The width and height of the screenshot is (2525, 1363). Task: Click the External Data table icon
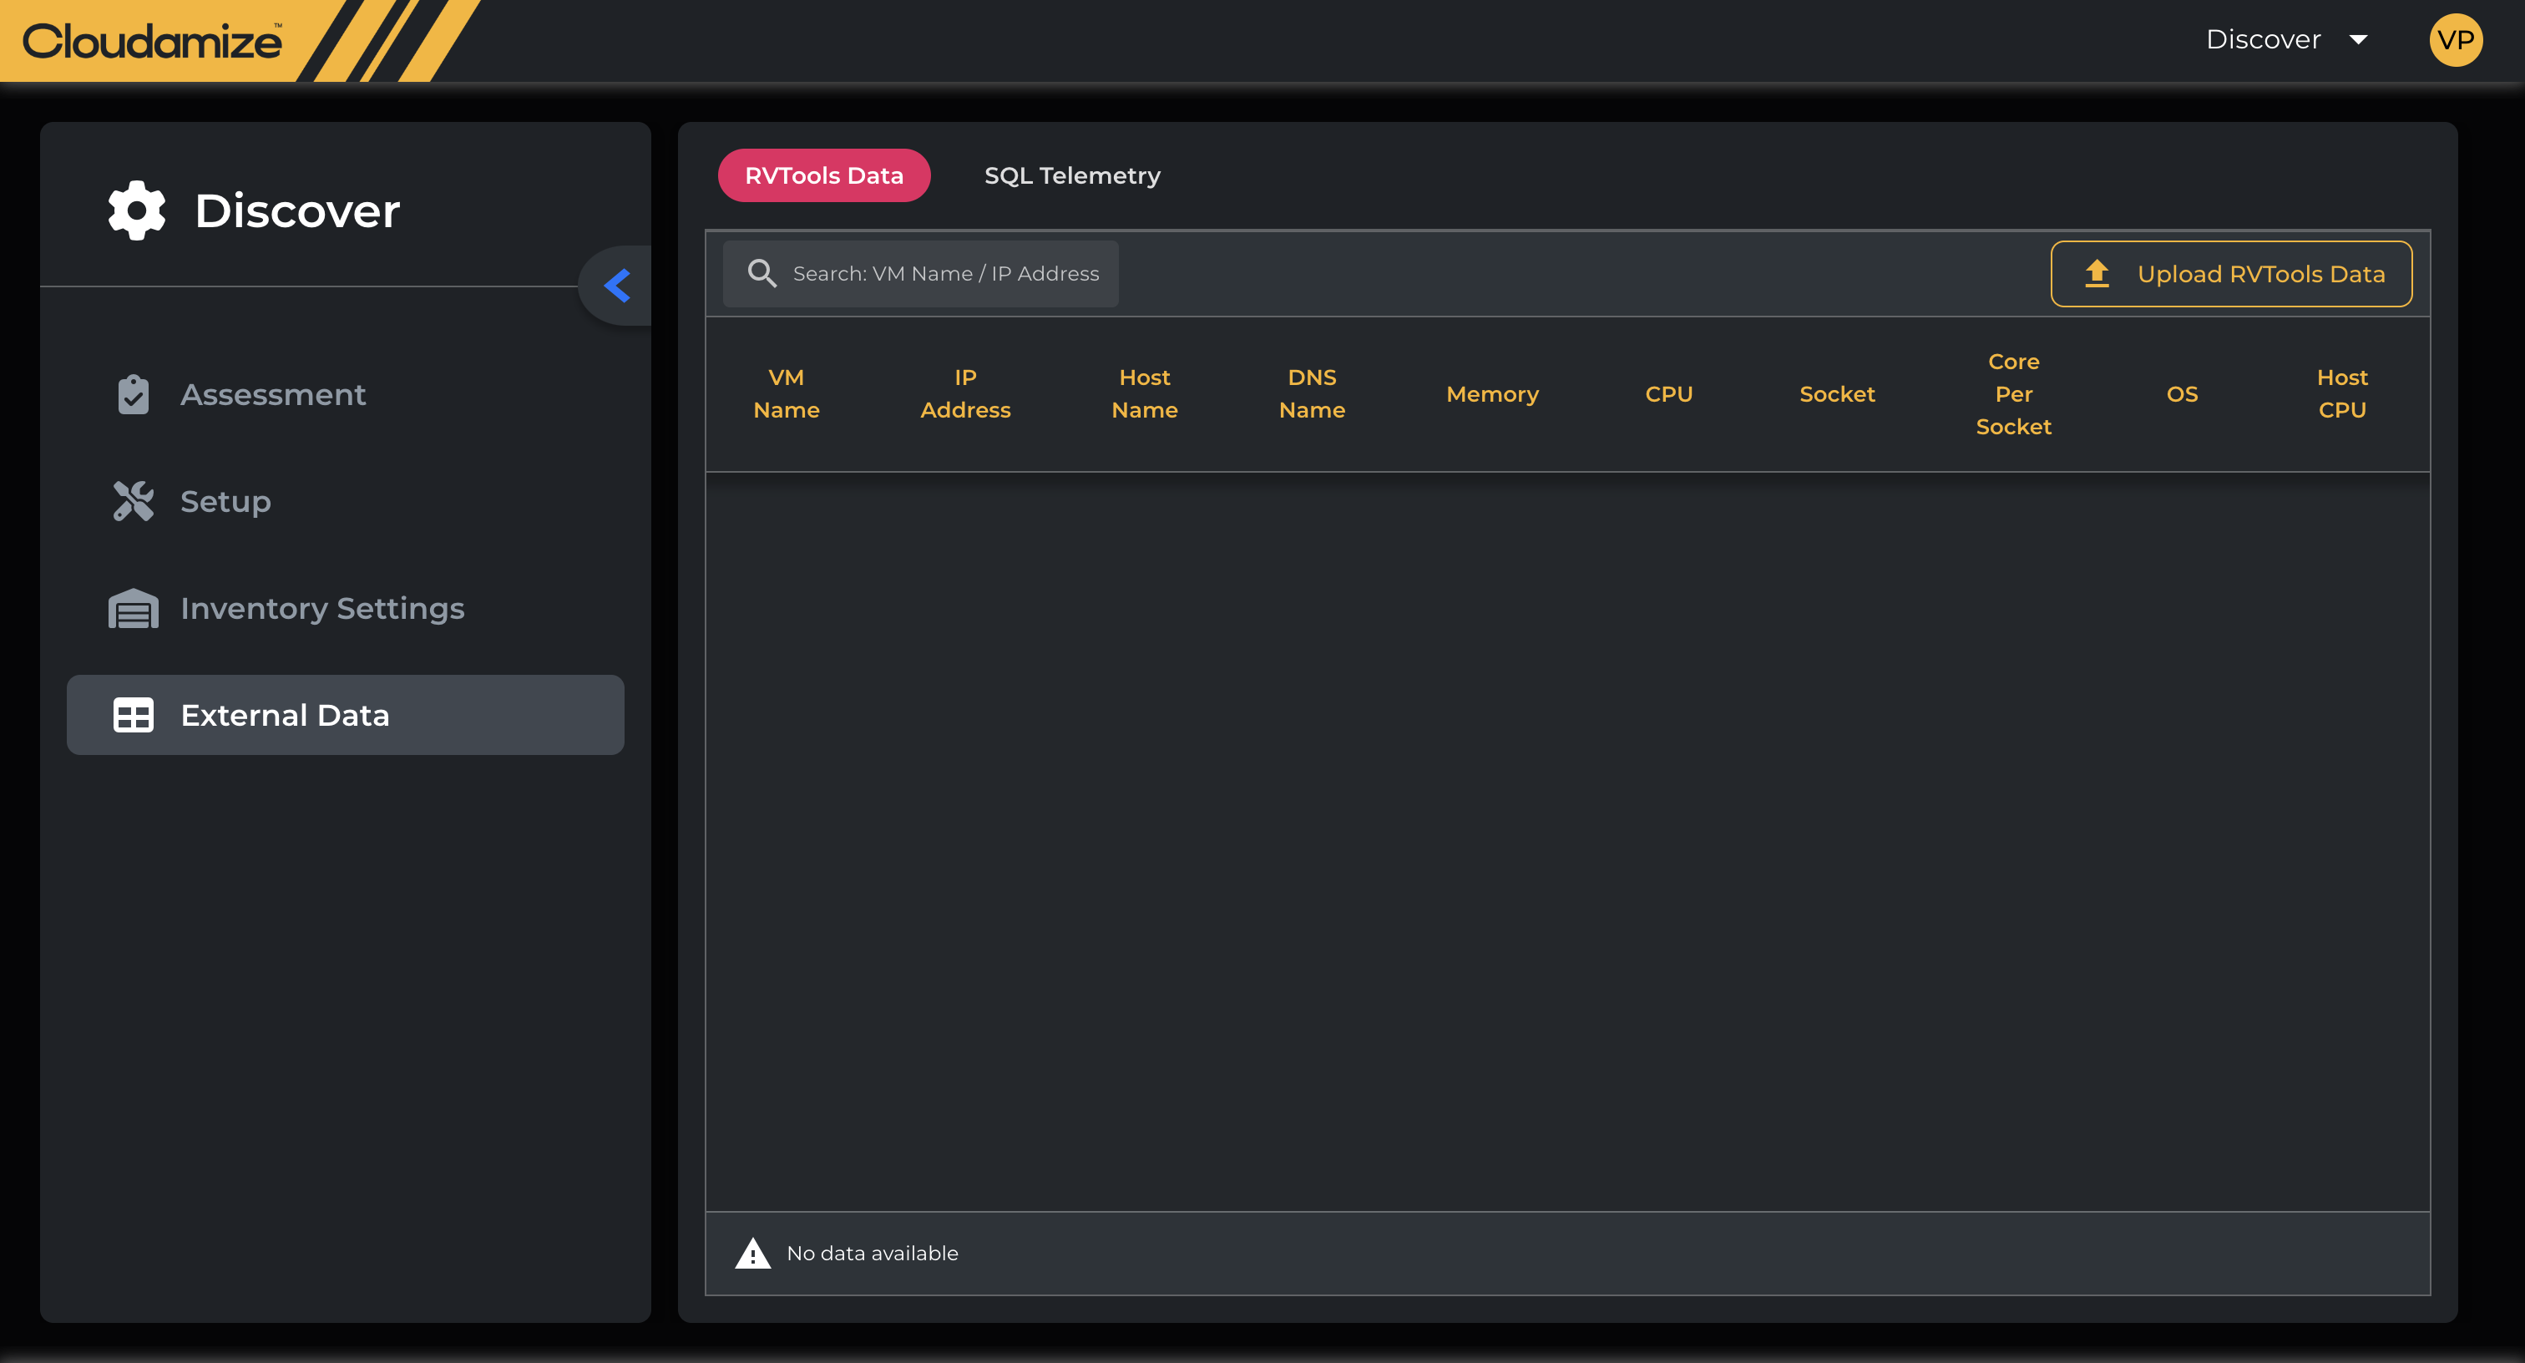(x=134, y=715)
